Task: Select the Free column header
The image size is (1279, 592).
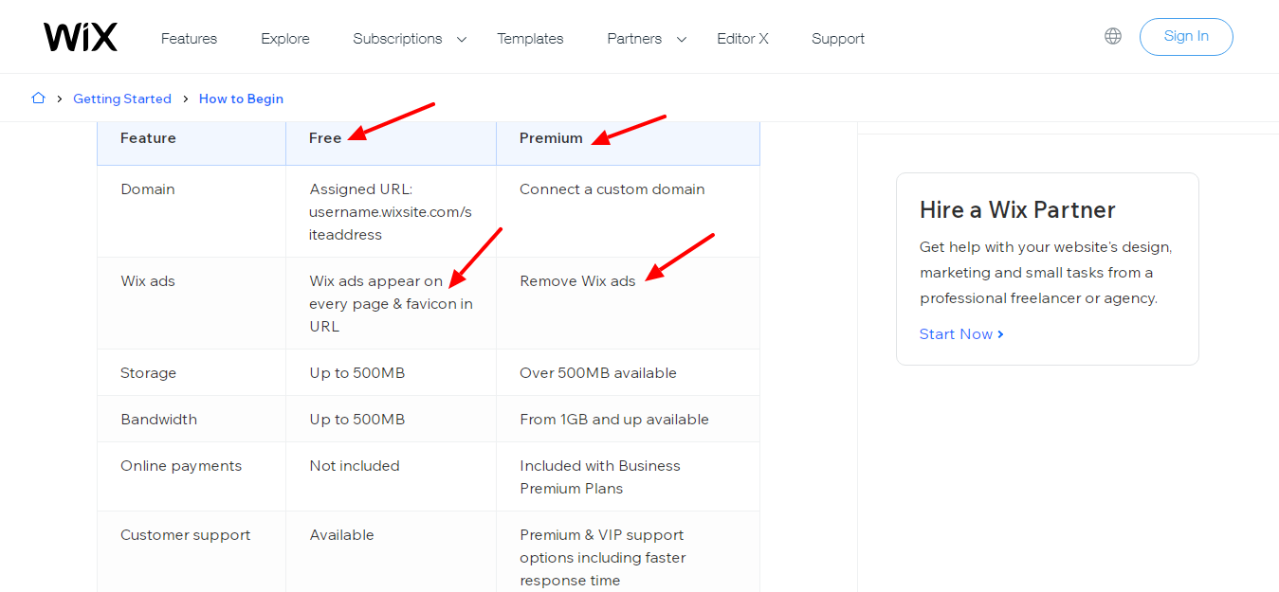Action: pyautogui.click(x=325, y=137)
